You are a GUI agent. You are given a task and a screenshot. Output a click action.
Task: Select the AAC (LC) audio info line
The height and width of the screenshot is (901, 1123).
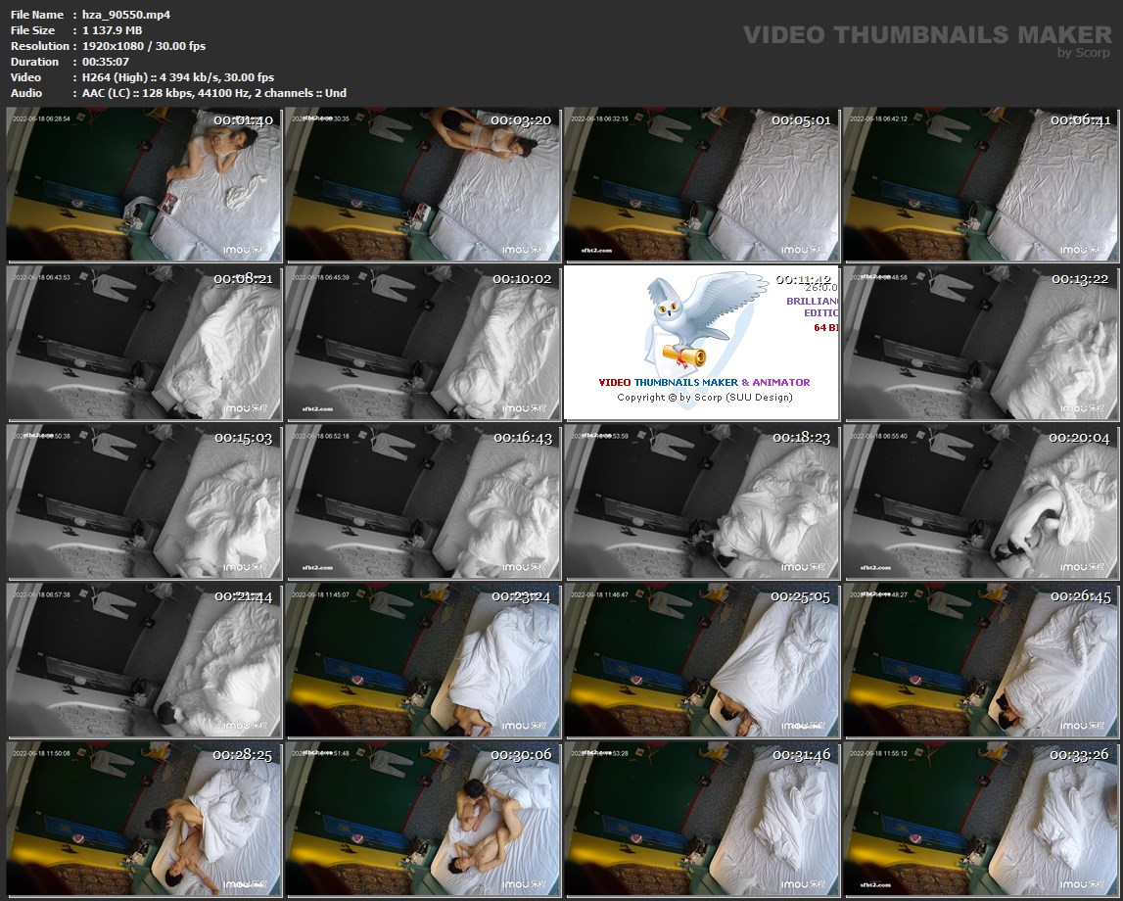click(214, 93)
